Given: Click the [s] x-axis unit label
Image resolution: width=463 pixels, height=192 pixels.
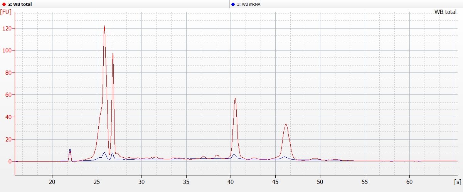Looking at the screenshot, I should tap(458, 181).
